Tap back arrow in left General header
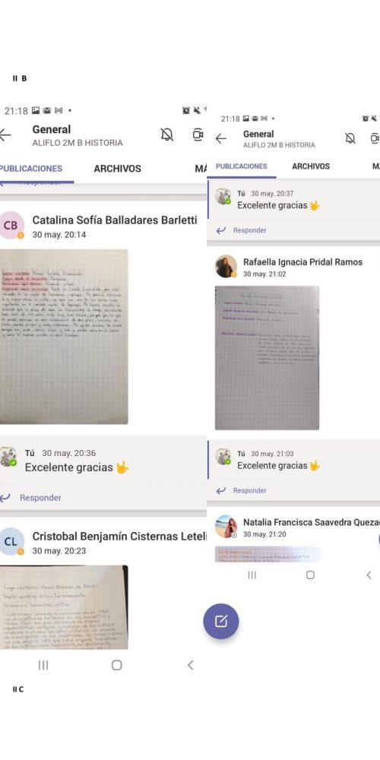380x760 pixels. click(x=5, y=135)
